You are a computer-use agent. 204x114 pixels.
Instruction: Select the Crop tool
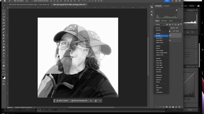pos(4,20)
